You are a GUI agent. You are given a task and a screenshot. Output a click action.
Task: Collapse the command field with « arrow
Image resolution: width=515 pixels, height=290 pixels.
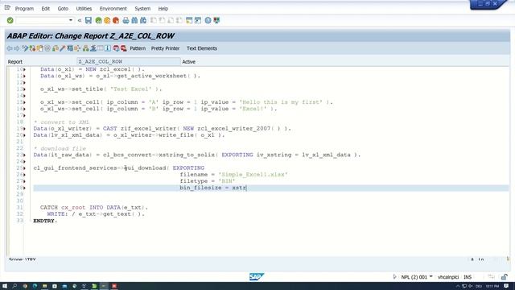[80, 20]
